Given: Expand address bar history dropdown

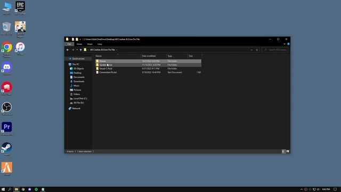Looking at the screenshot, I should pyautogui.click(x=251, y=50).
